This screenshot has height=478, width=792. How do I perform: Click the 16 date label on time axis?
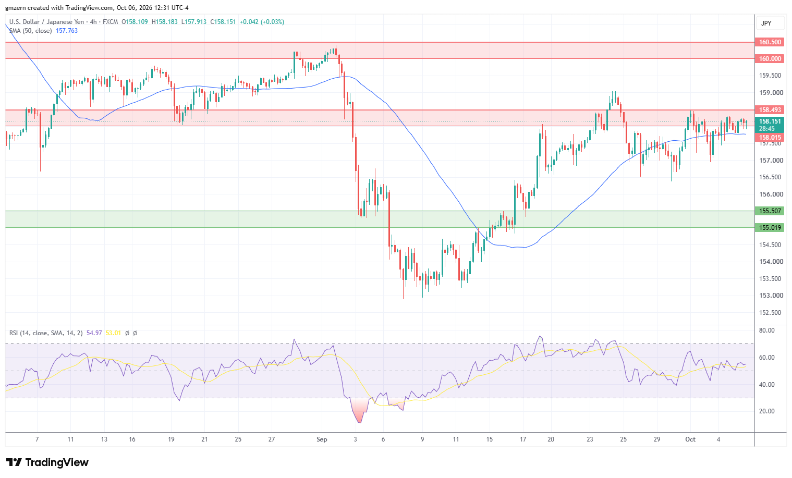132,439
